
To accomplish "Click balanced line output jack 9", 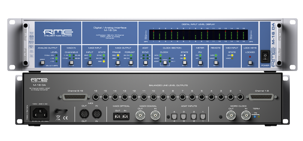I will (163, 97).
